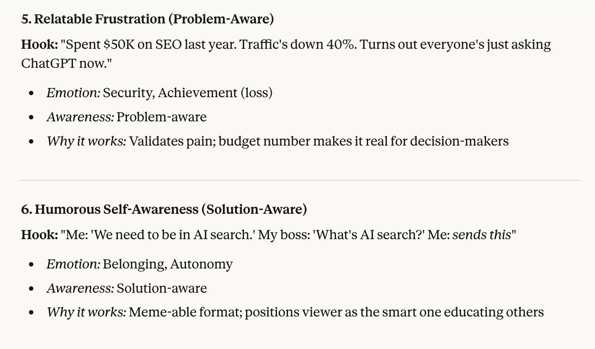This screenshot has width=595, height=349.
Task: Click the italic "sends this" text
Action: point(482,235)
